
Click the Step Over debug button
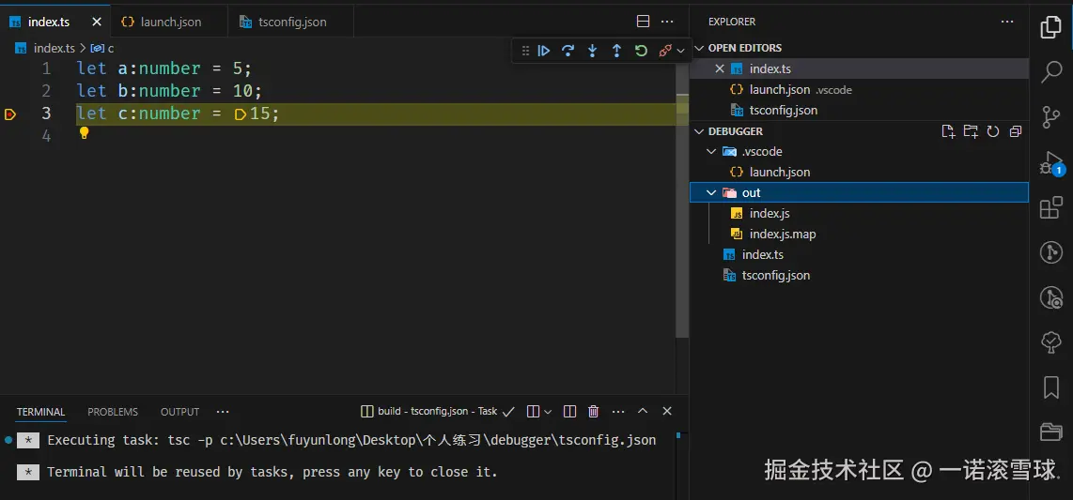(568, 51)
